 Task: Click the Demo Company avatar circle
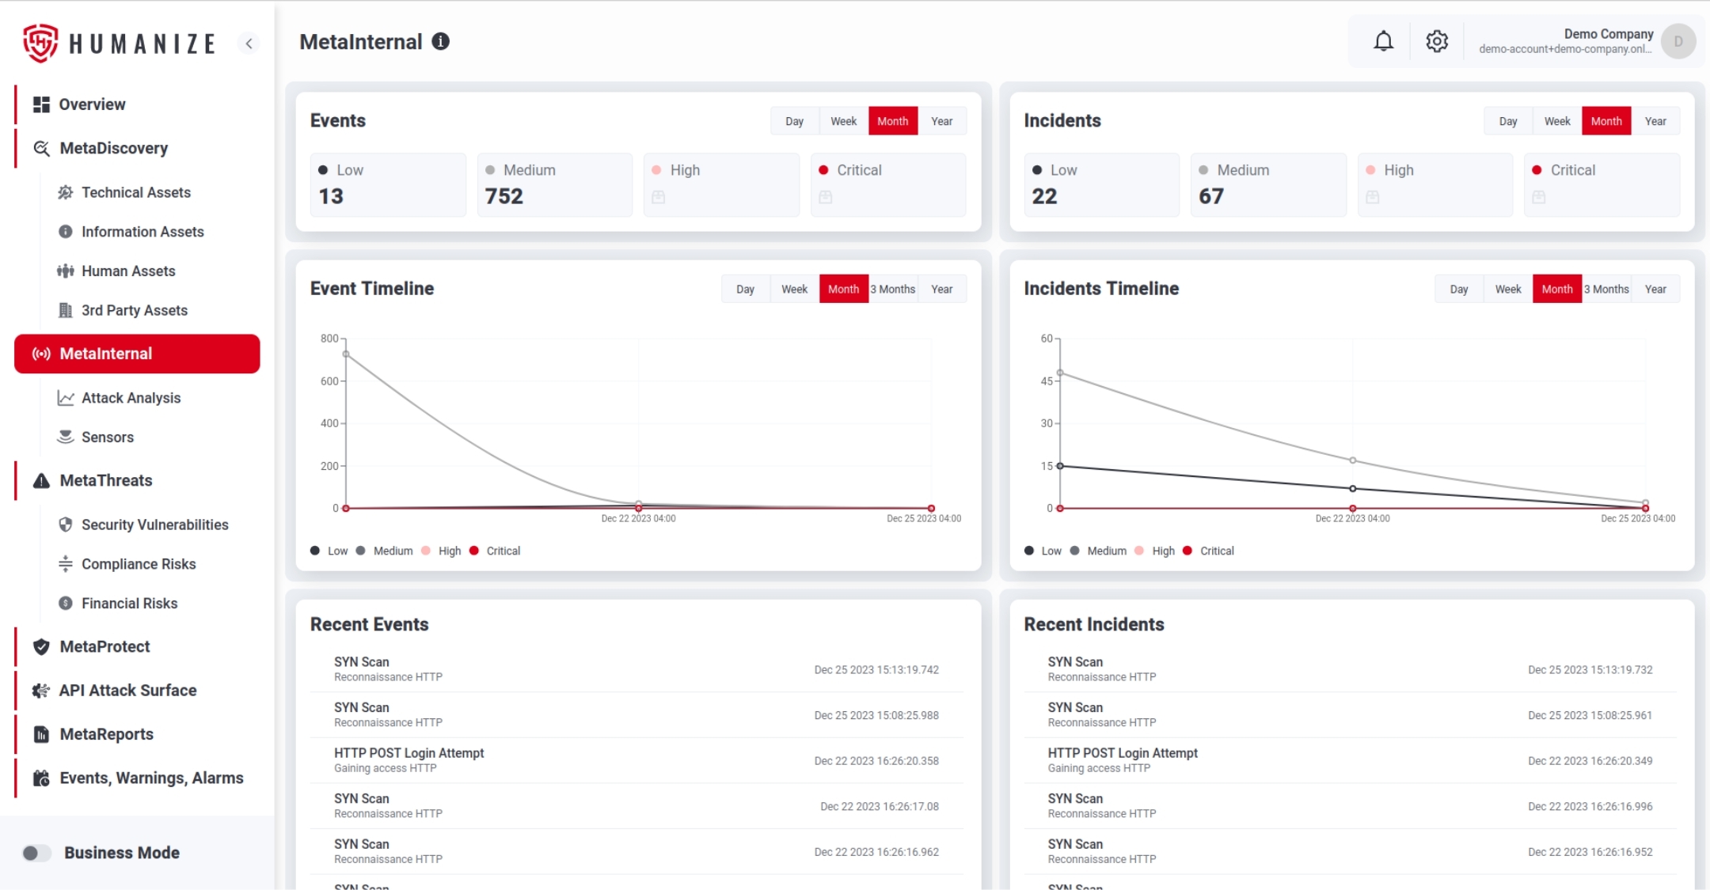[x=1678, y=41]
